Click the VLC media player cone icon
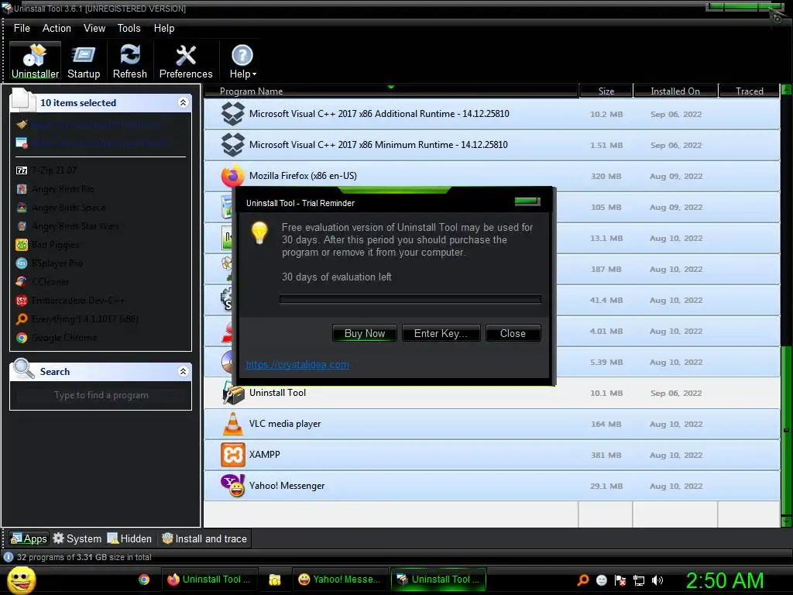Image resolution: width=793 pixels, height=595 pixels. tap(232, 424)
